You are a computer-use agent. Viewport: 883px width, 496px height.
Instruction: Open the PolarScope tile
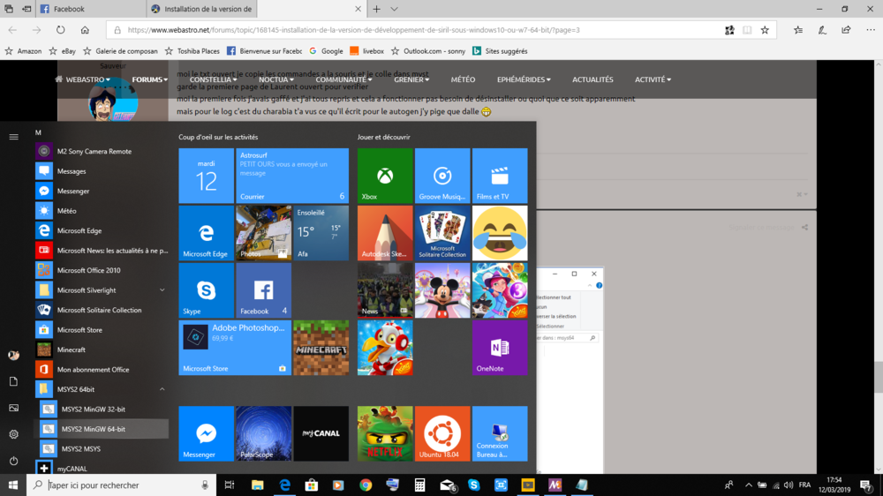click(x=263, y=433)
